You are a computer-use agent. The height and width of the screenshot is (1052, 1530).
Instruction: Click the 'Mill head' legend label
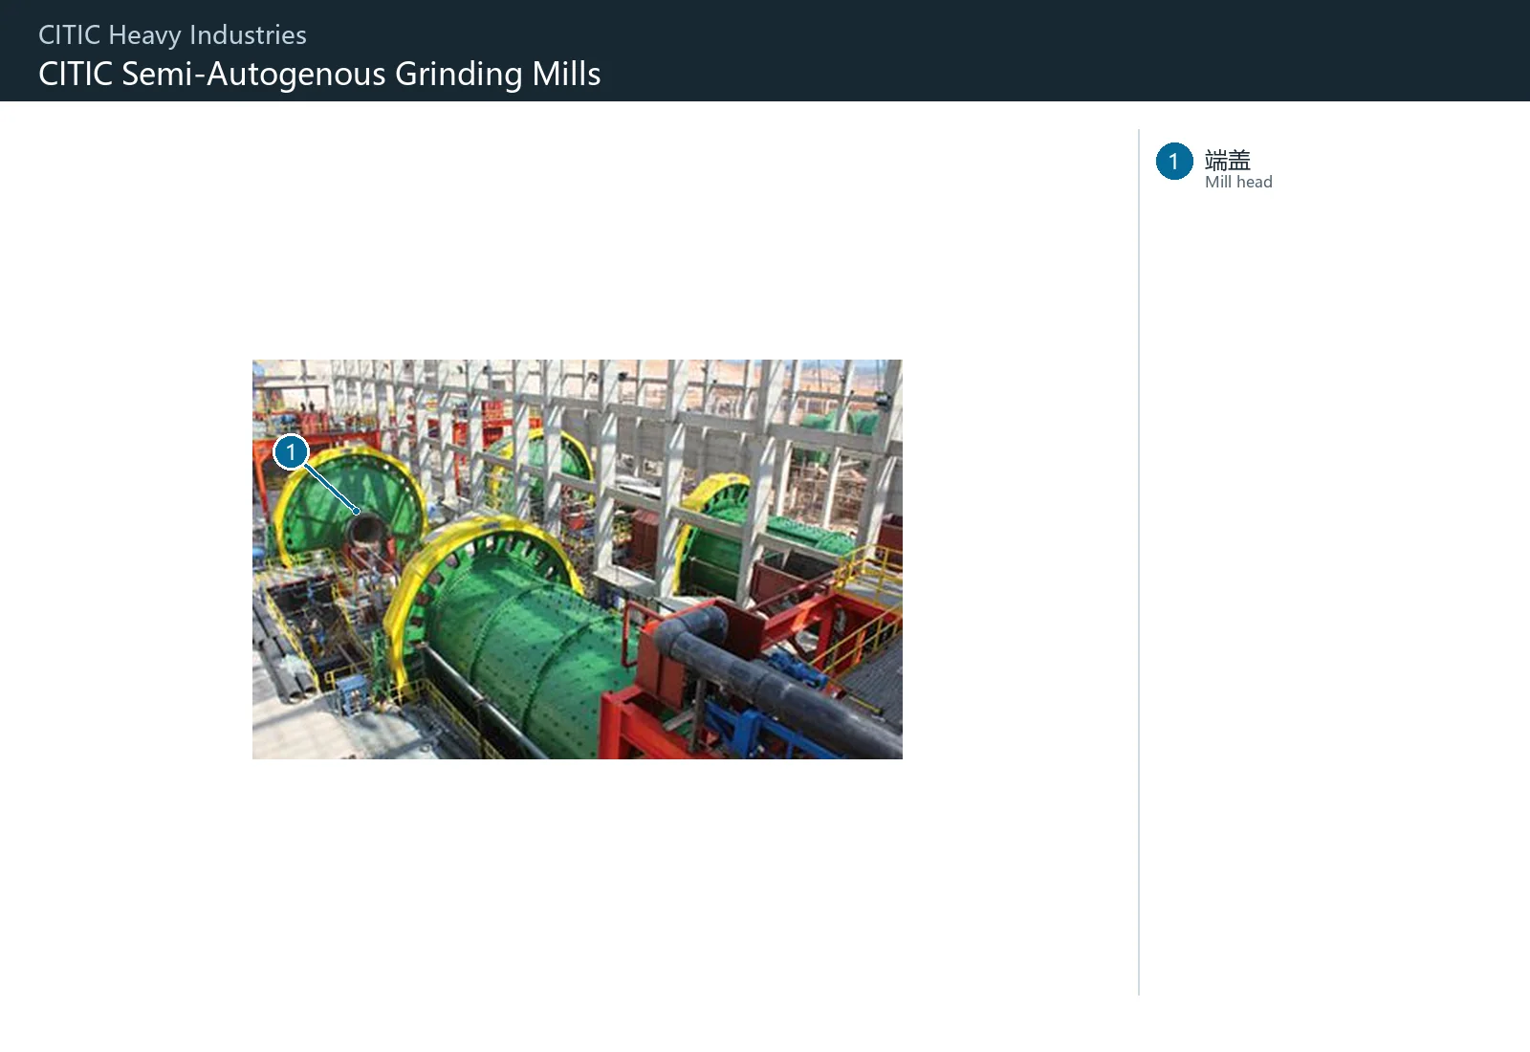1238,182
